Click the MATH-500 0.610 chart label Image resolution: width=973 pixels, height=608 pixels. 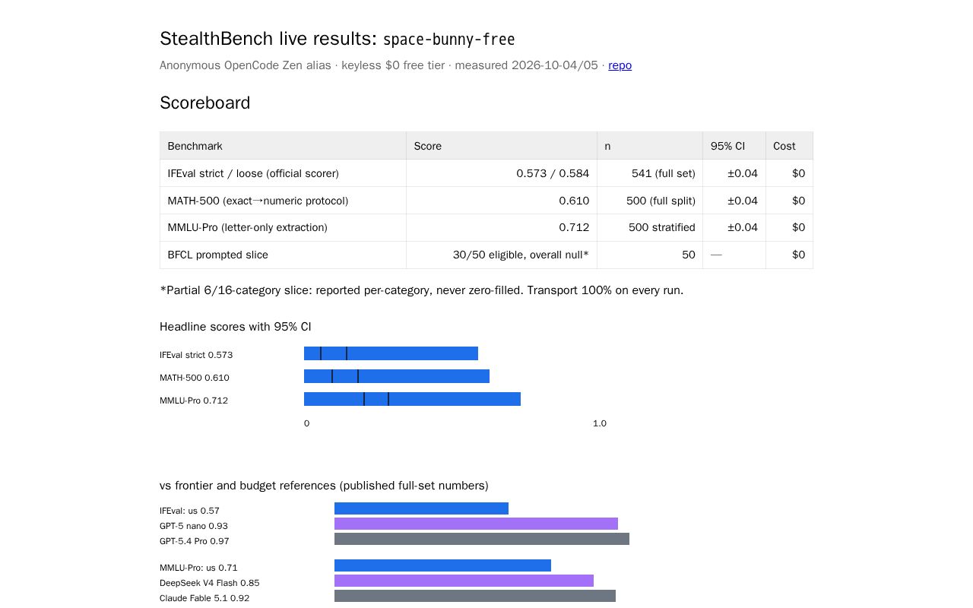point(195,378)
